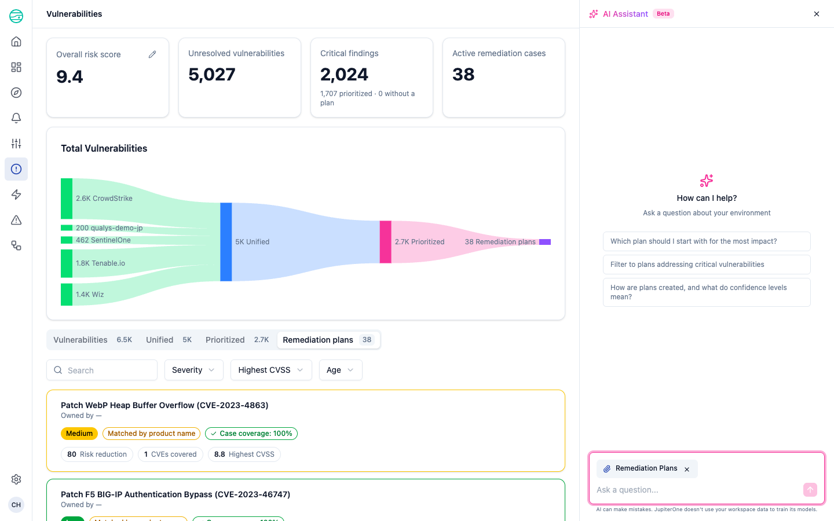This screenshot has height=521, width=834.
Task: Select the Vulnerabilities exclamation sidebar icon
Action: (16, 169)
